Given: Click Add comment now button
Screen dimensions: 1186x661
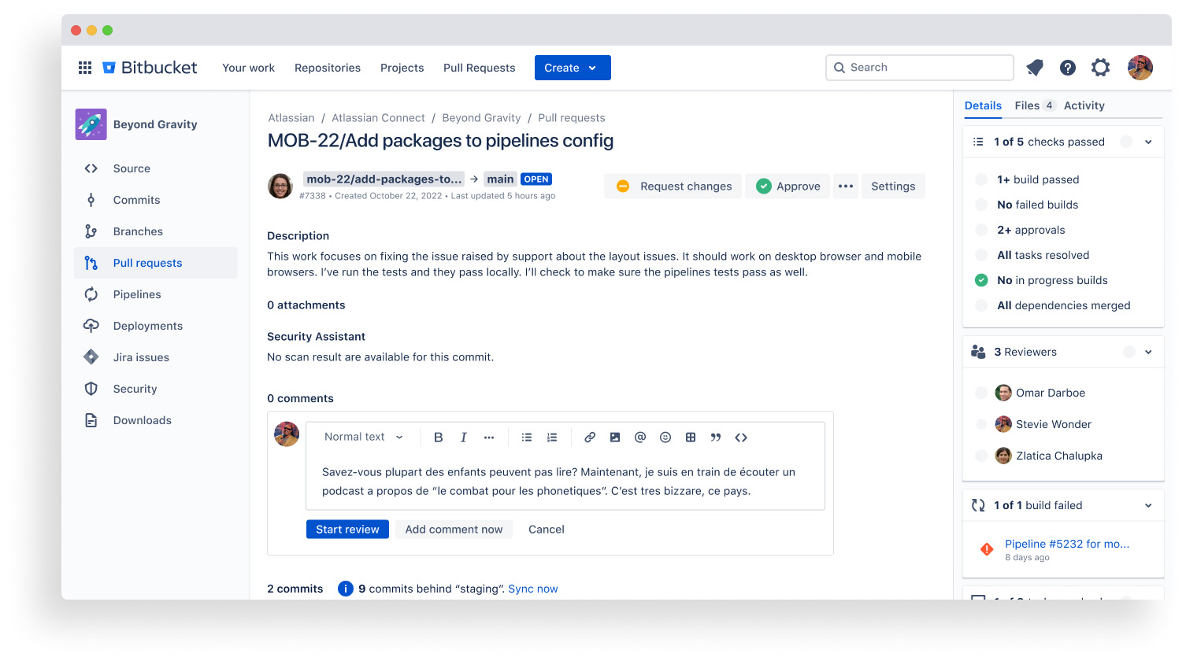Looking at the screenshot, I should click(454, 530).
